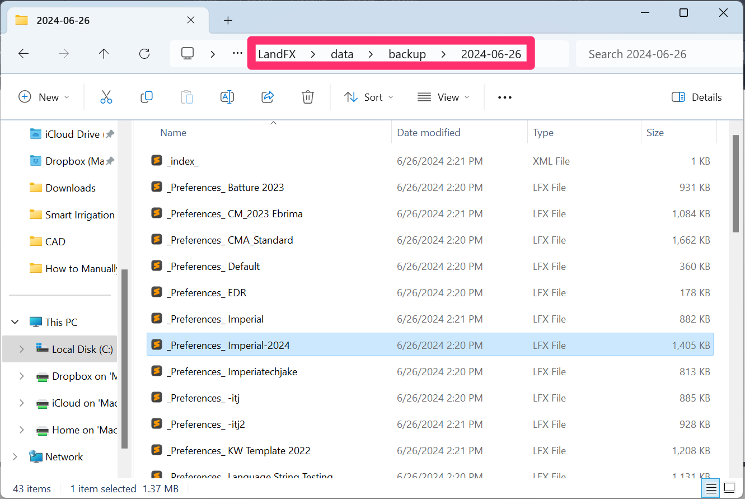Expand the iCloud on 'Mac' node

21,403
